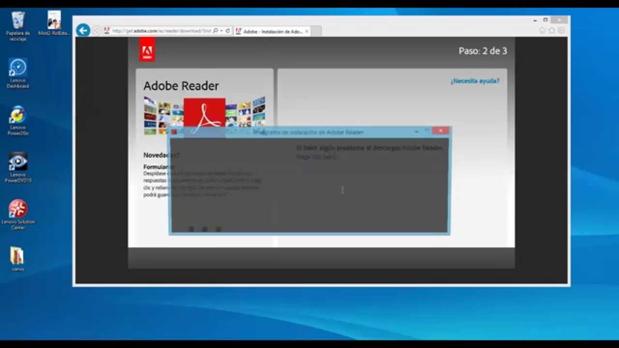This screenshot has height=348, width=619.
Task: Maximize the Internet Explorer window
Action: [545, 20]
